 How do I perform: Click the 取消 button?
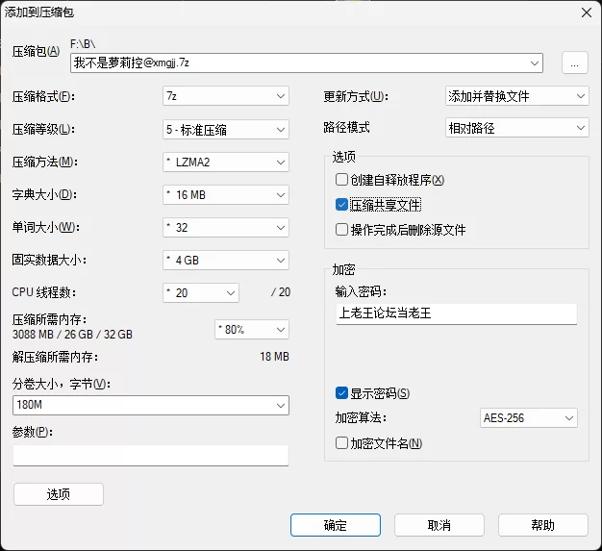click(x=439, y=525)
